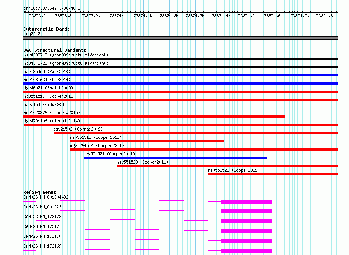Click the red bar under nsv551526

click(x=273, y=174)
